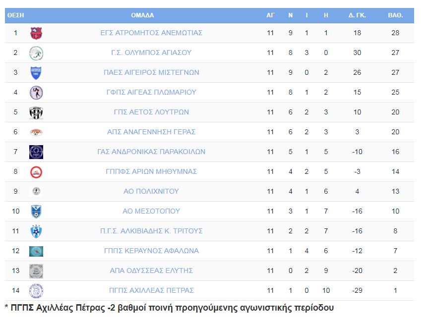This screenshot has width=424, height=325.
Task: Open the ΑΠΑ ΟΔΥΣΣΕΑΣ ΕΛΥΤΗΣ team link
Action: [x=151, y=271]
